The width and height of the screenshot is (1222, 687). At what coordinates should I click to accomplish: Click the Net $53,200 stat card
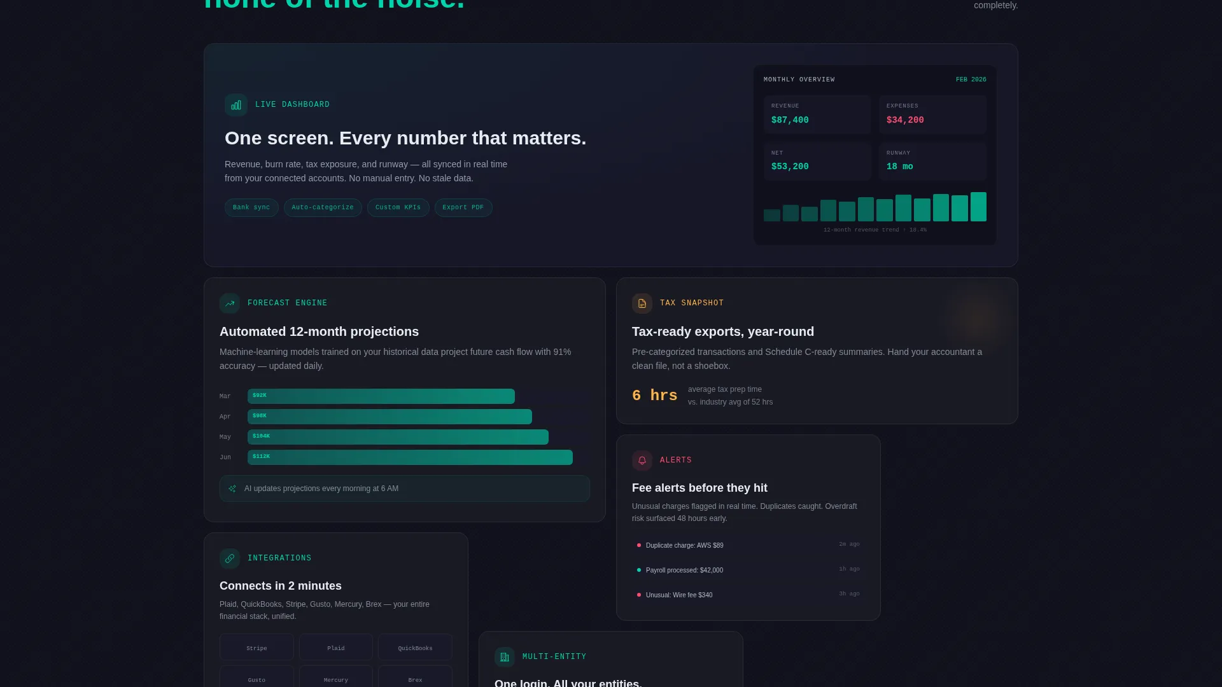[x=817, y=162]
